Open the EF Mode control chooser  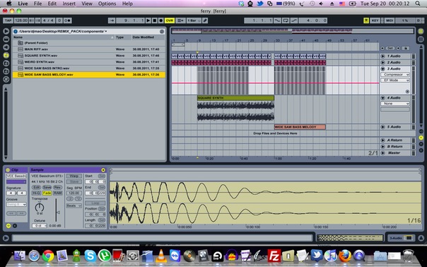click(x=395, y=80)
